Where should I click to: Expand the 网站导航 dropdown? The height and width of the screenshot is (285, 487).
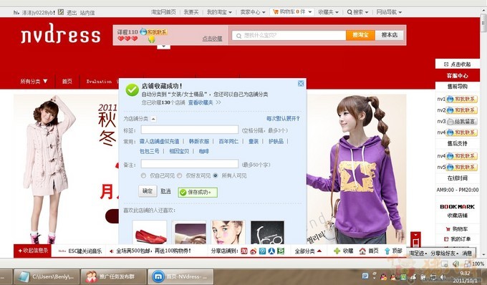coord(389,12)
